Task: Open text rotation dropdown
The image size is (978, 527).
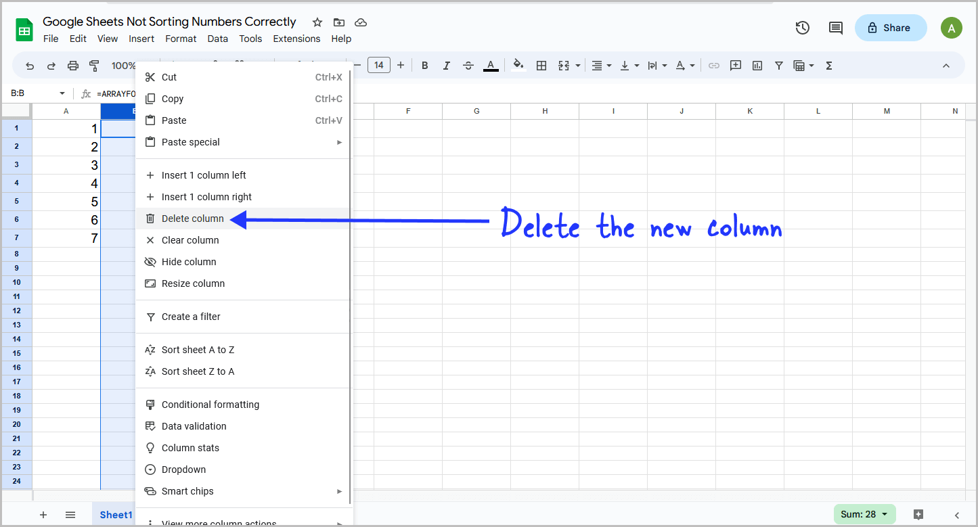Action: click(685, 66)
